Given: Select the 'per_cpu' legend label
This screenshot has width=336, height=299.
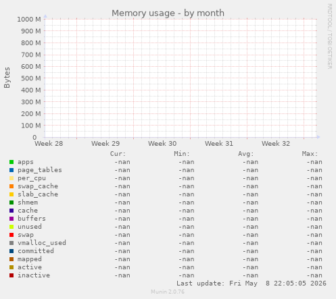Looking at the screenshot, I should [32, 178].
